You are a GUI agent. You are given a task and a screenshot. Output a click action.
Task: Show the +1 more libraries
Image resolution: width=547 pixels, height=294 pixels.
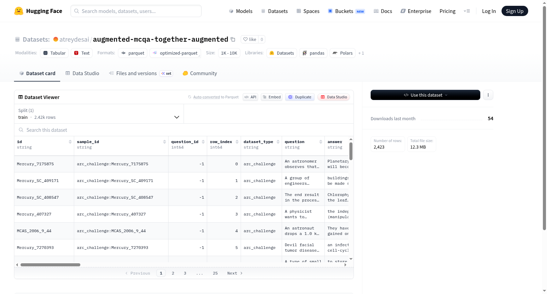tap(361, 53)
